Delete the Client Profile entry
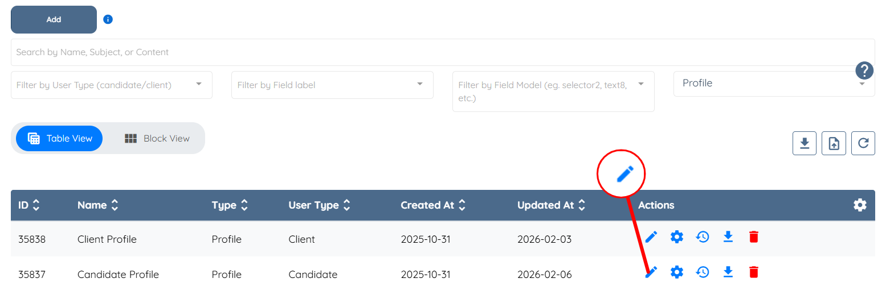Viewport: 894px width, 303px height. [x=753, y=237]
